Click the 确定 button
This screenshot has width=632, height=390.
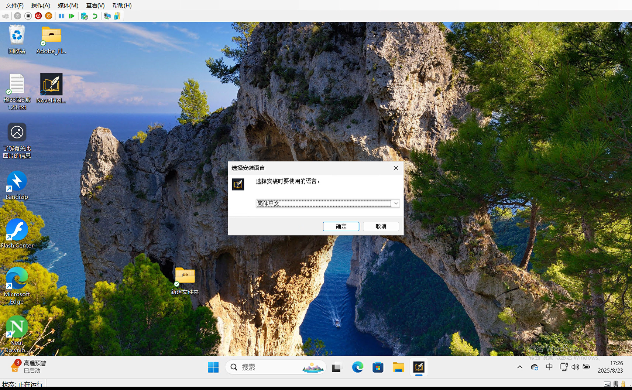click(341, 226)
